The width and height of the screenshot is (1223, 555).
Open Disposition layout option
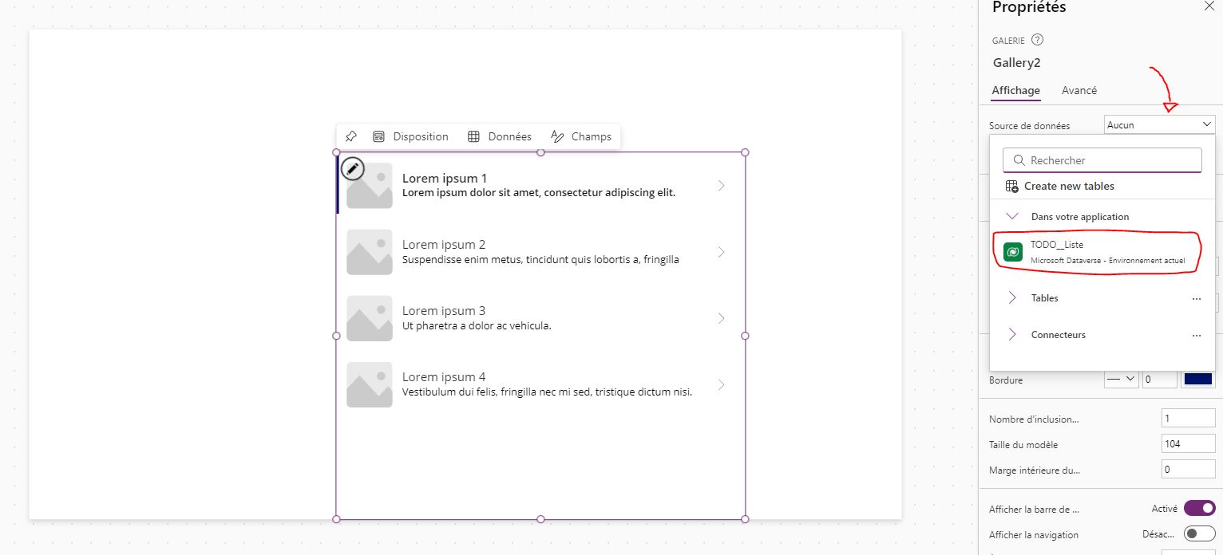[x=410, y=136]
